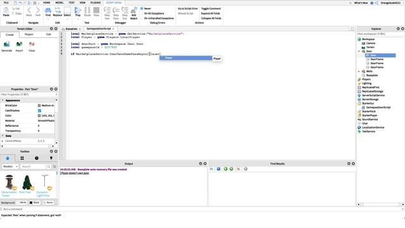Click the Paste icon in Clipboard
Viewport: 405px width, 228px height.
[x=6, y=12]
